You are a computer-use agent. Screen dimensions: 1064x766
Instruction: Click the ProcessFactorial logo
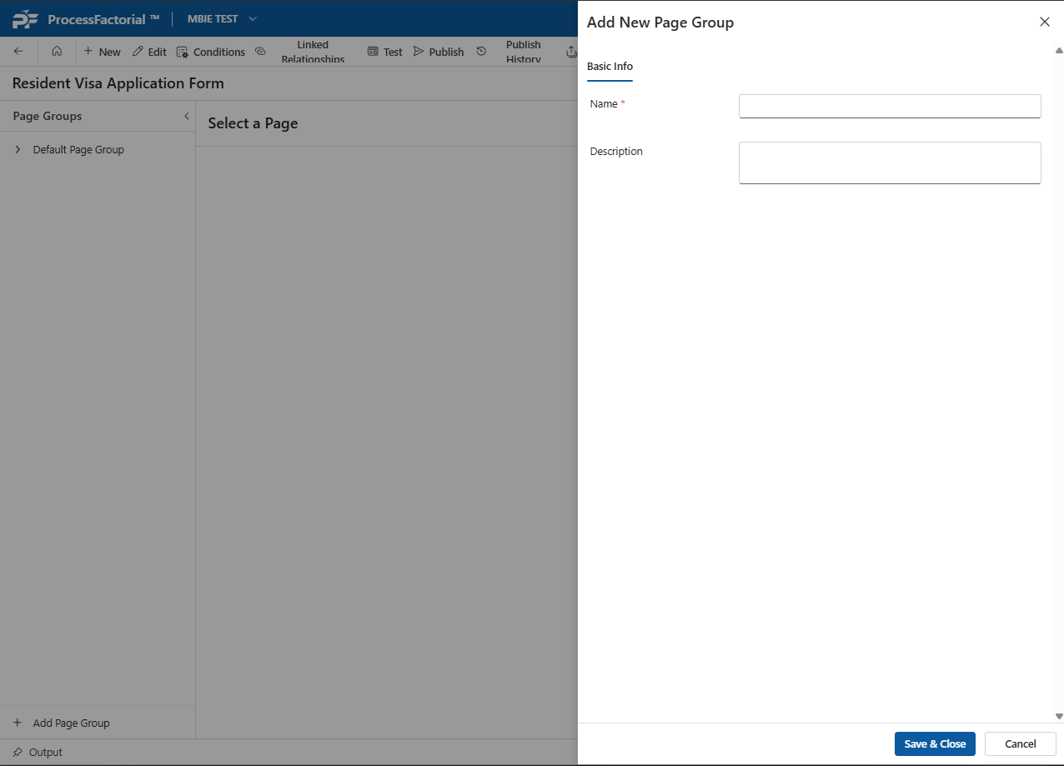click(x=25, y=19)
